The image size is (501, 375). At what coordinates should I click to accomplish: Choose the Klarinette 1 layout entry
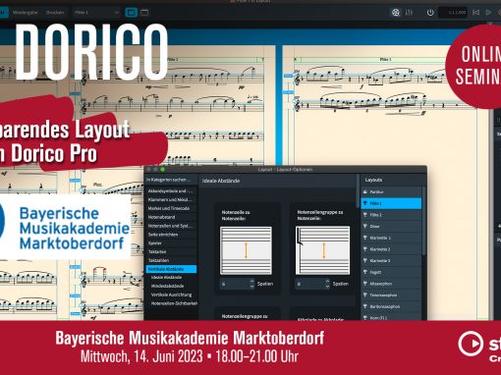[391, 238]
